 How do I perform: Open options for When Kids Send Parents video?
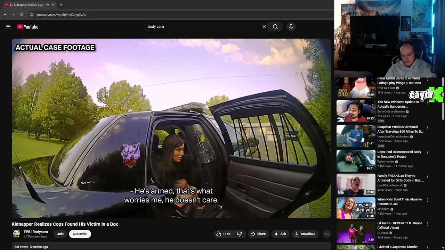428,200
